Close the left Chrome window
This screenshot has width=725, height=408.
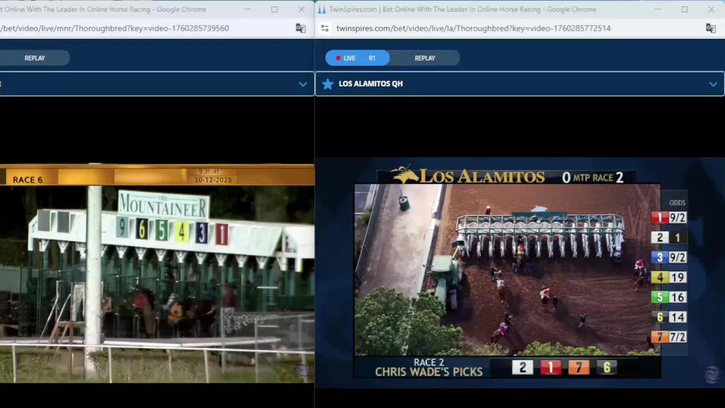tap(301, 9)
